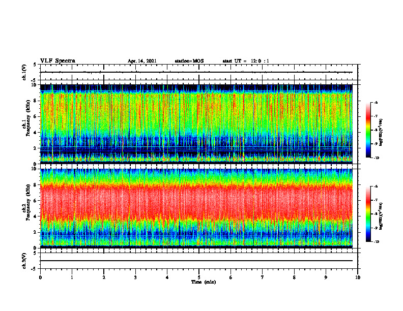Click the 'ch.1(V)' axis label
403x311 pixels.
click(24, 72)
